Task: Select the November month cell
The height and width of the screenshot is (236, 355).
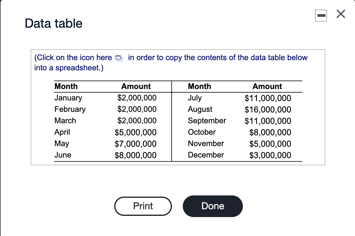Action: (x=206, y=143)
